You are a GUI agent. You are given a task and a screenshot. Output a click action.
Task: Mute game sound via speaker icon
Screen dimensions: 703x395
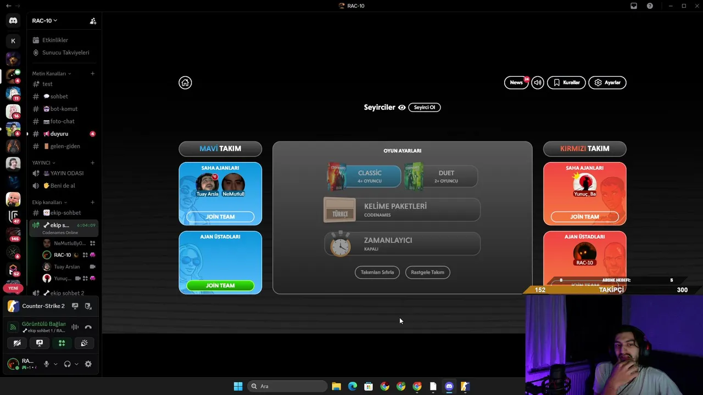click(538, 82)
